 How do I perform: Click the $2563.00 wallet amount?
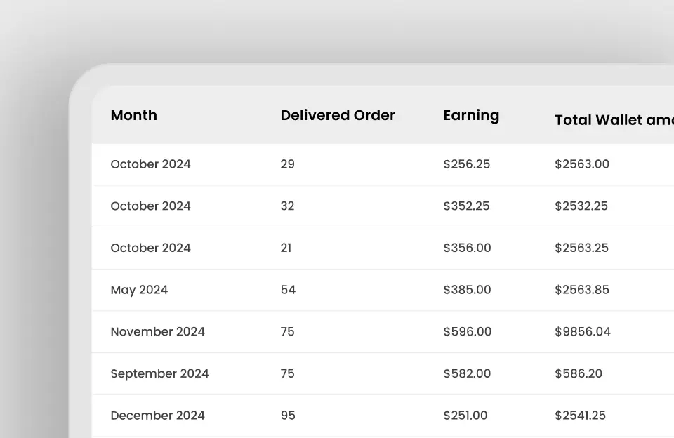(x=582, y=164)
